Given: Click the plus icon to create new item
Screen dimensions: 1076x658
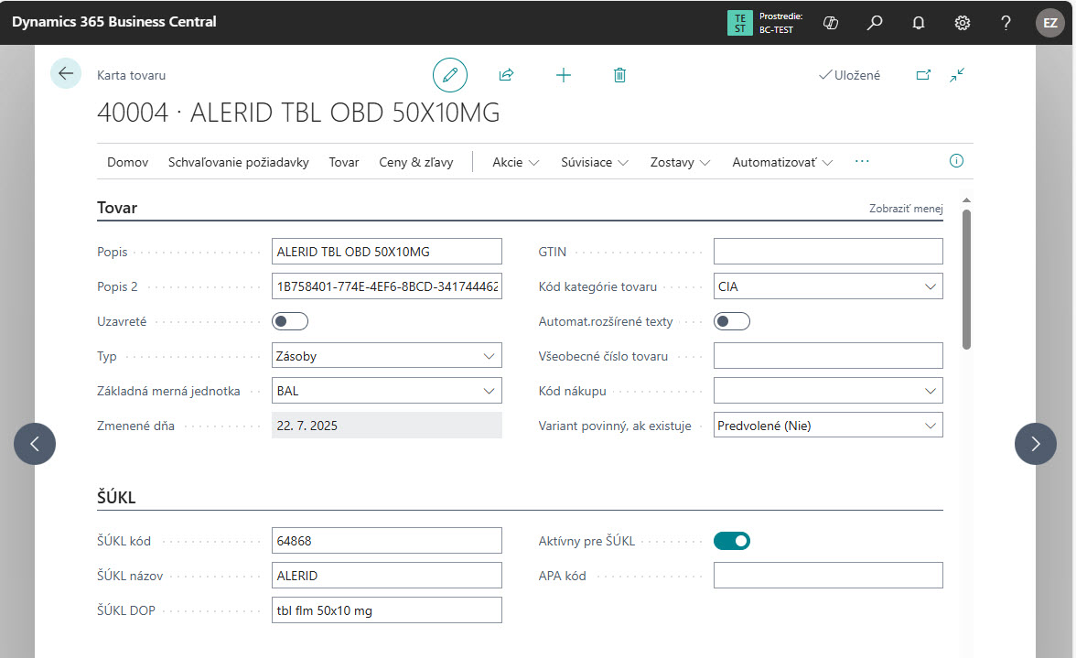Looking at the screenshot, I should tap(564, 75).
